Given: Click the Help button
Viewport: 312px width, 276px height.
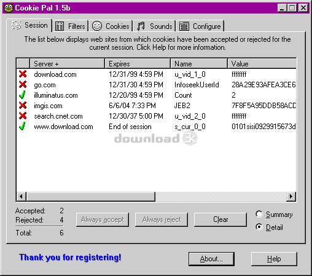Looking at the screenshot, I should point(274,259).
